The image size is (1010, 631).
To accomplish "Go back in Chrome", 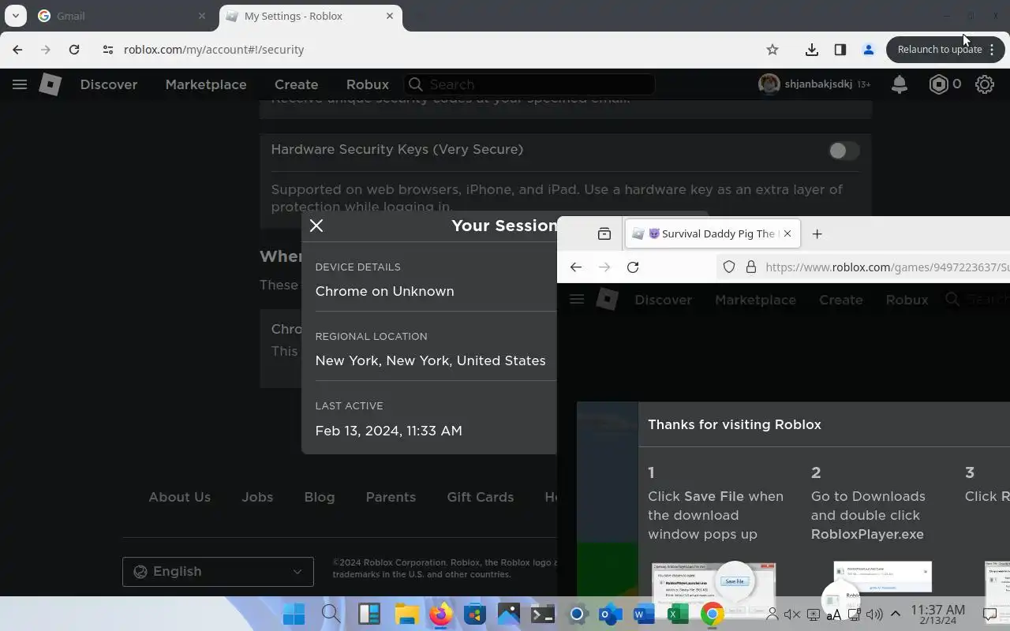I will coord(17,50).
